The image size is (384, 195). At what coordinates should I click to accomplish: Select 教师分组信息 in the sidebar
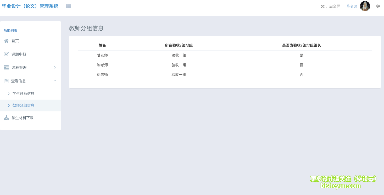click(x=23, y=105)
